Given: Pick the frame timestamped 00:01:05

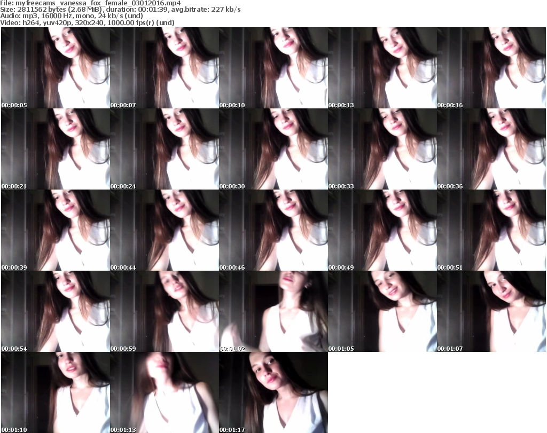Looking at the screenshot, I should click(x=382, y=311).
